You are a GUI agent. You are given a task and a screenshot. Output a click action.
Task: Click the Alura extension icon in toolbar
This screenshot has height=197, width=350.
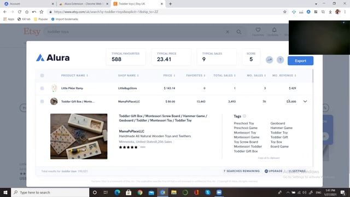coord(308,12)
